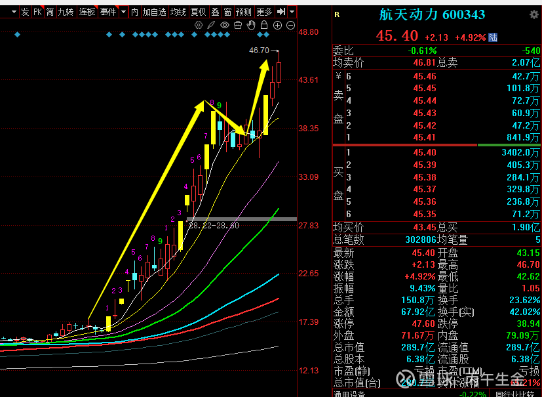Toggle the 九转 indicator button
Screen dimensions: 542x397
[66, 12]
